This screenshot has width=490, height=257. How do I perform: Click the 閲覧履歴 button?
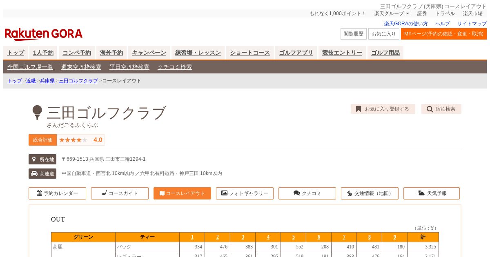point(354,34)
